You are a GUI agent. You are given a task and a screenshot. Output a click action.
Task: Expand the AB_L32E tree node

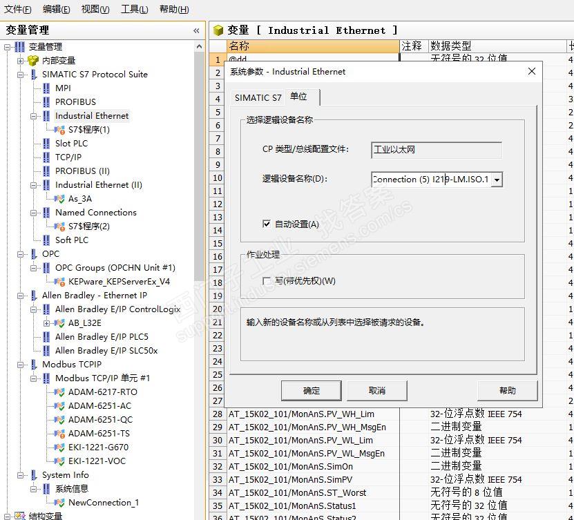(46, 323)
